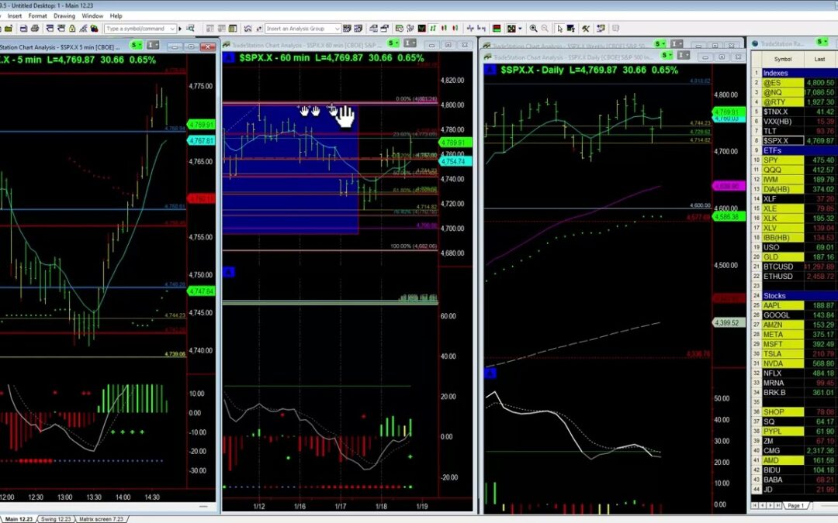Viewport: 838px width, 523px height.
Task: Toggle symbol link S on RadarScreen window
Action: [x=822, y=42]
